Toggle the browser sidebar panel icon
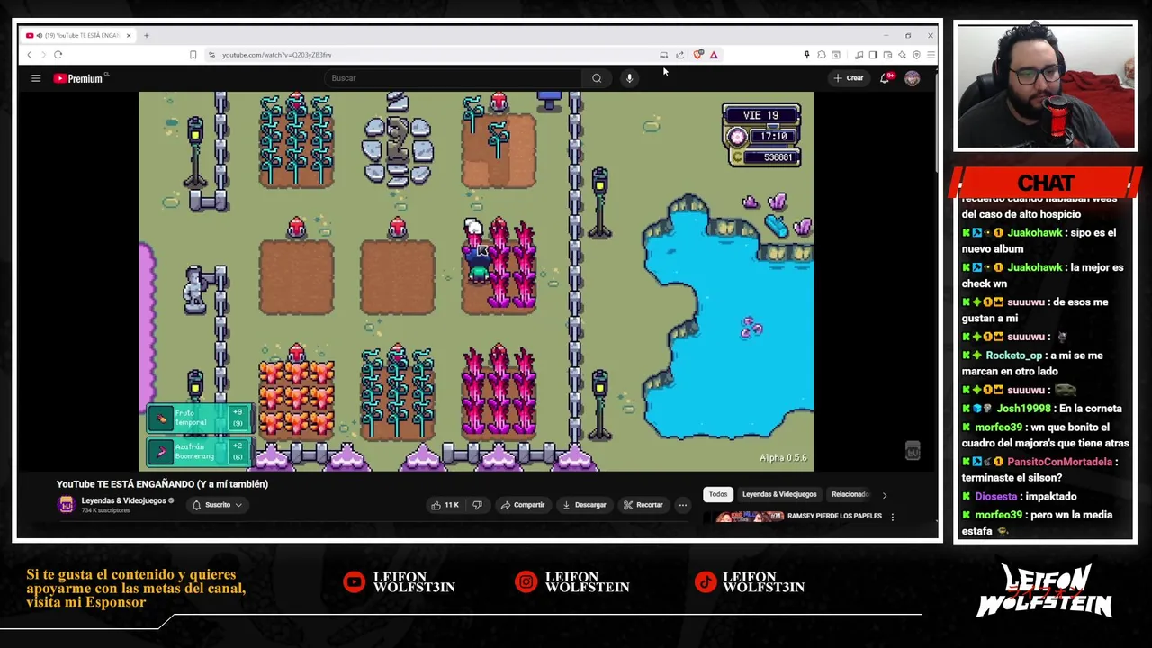This screenshot has height=648, width=1152. coord(873,55)
